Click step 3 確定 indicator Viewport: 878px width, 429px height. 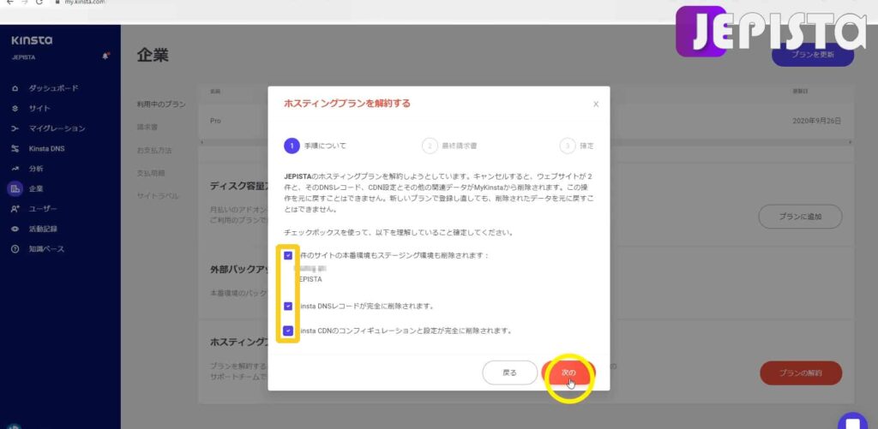[577, 146]
